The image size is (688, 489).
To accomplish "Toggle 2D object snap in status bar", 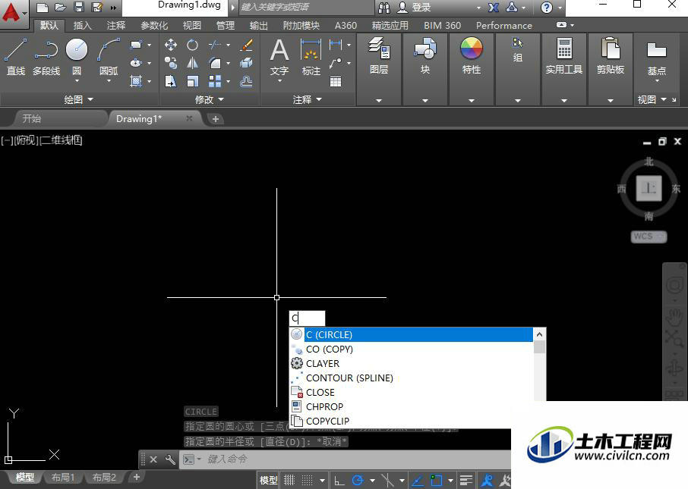I will pos(437,480).
